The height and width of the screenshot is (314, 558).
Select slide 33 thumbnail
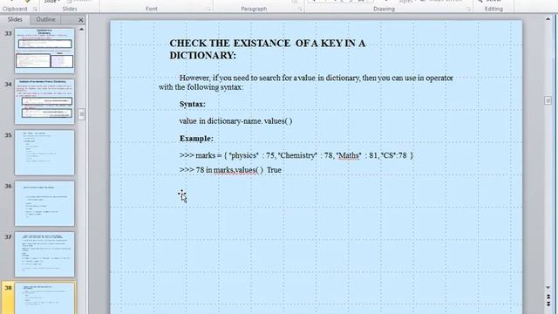pos(44,51)
